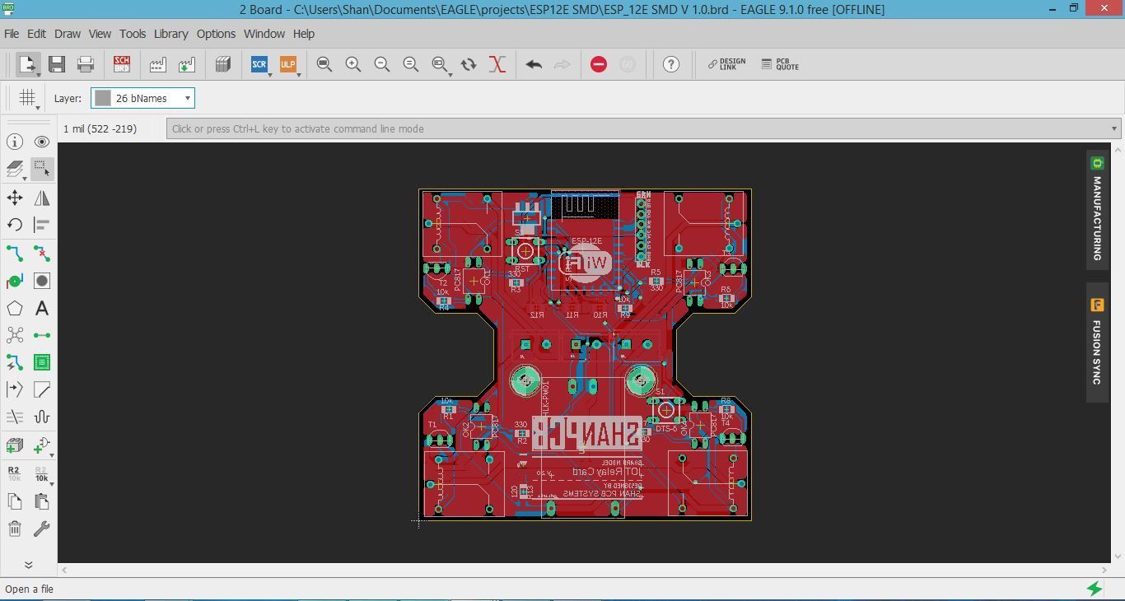Open the Library menu
1125x601 pixels.
[x=170, y=34]
